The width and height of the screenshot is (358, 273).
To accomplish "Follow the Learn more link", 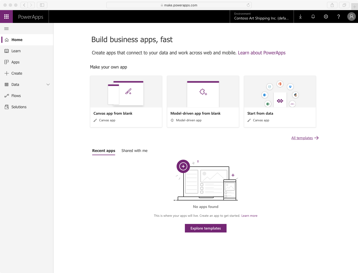I will pos(249,216).
